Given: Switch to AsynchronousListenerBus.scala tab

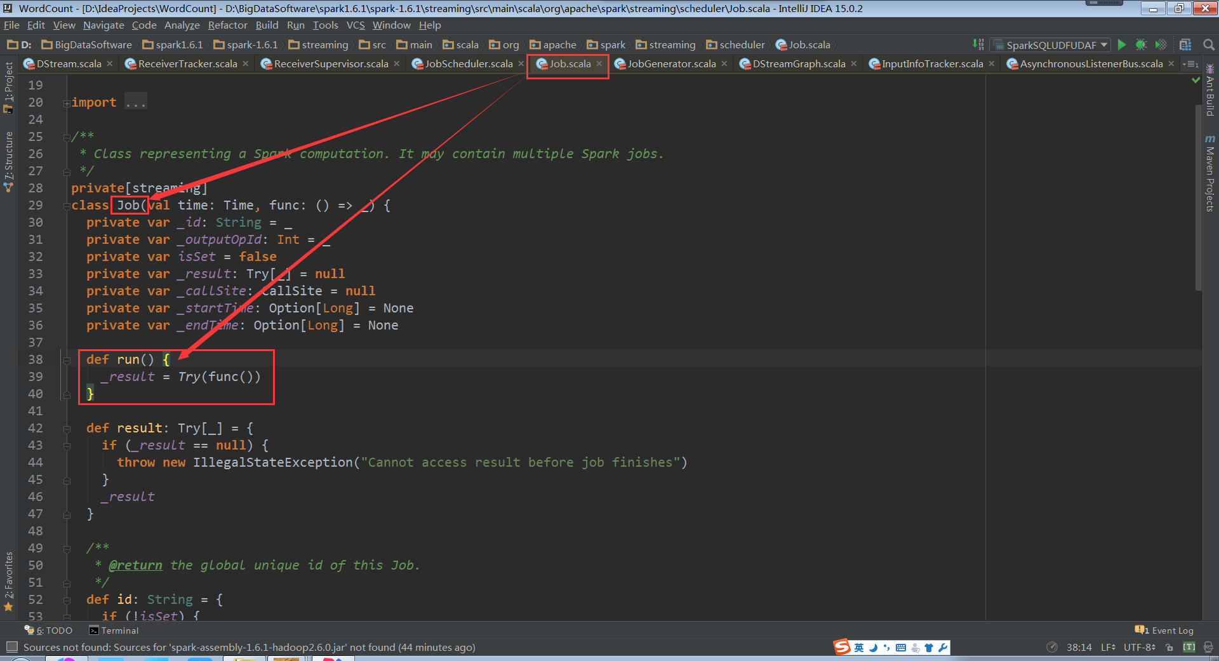Looking at the screenshot, I should coord(1091,63).
